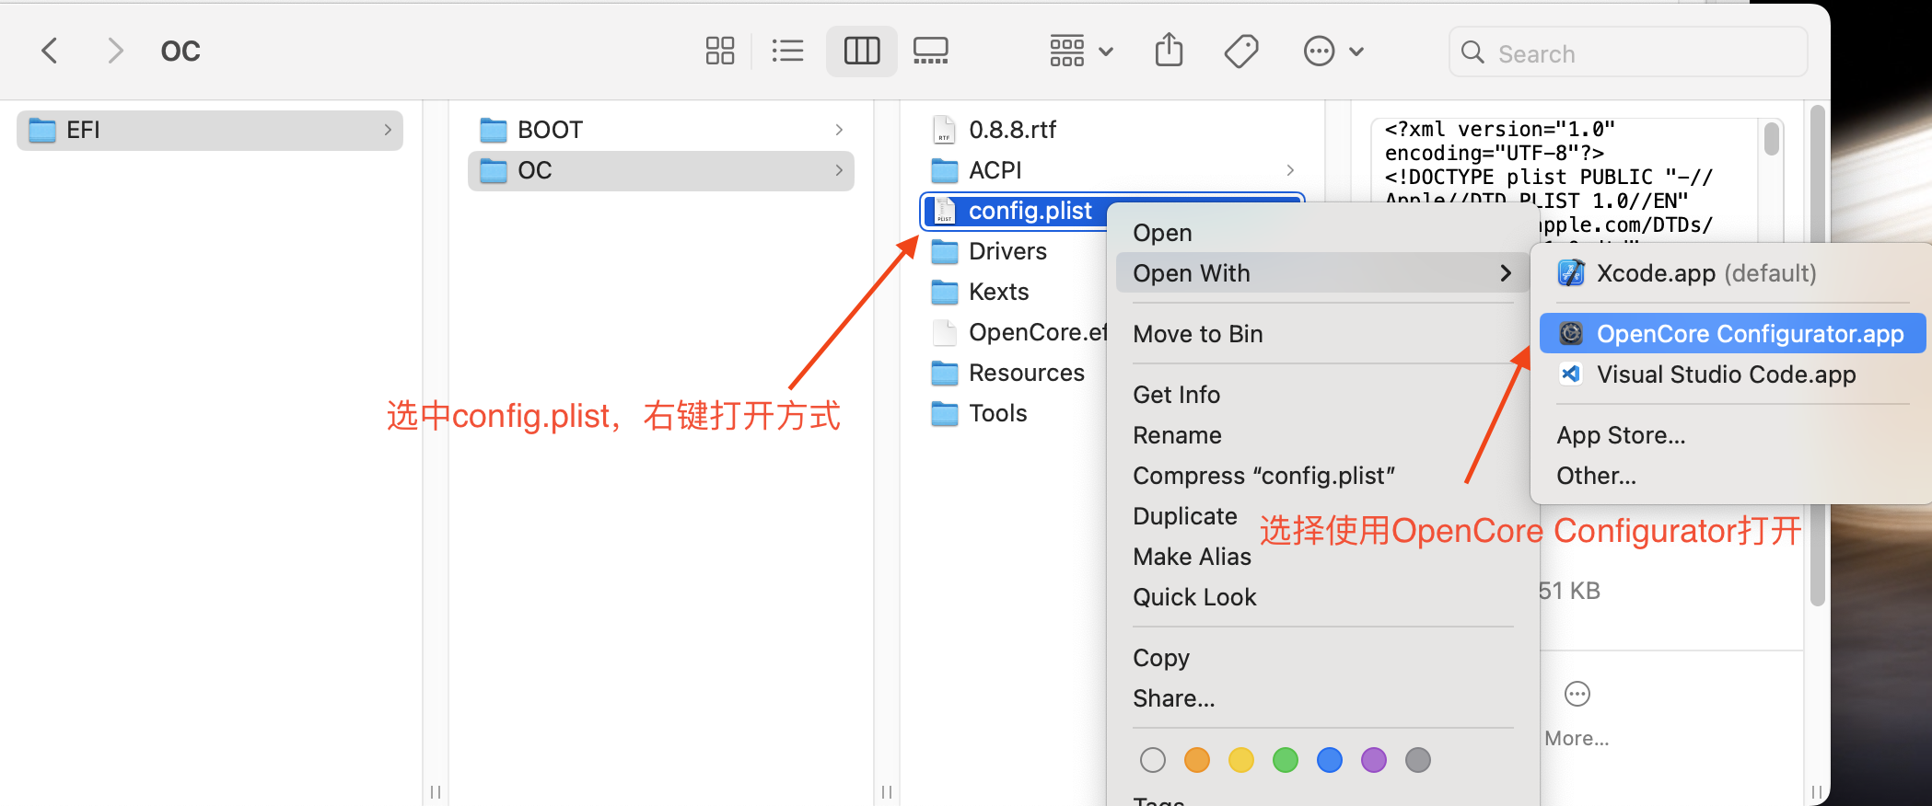Expand the Open With submenu arrow
Image resolution: width=1932 pixels, height=806 pixels.
pos(1506,273)
